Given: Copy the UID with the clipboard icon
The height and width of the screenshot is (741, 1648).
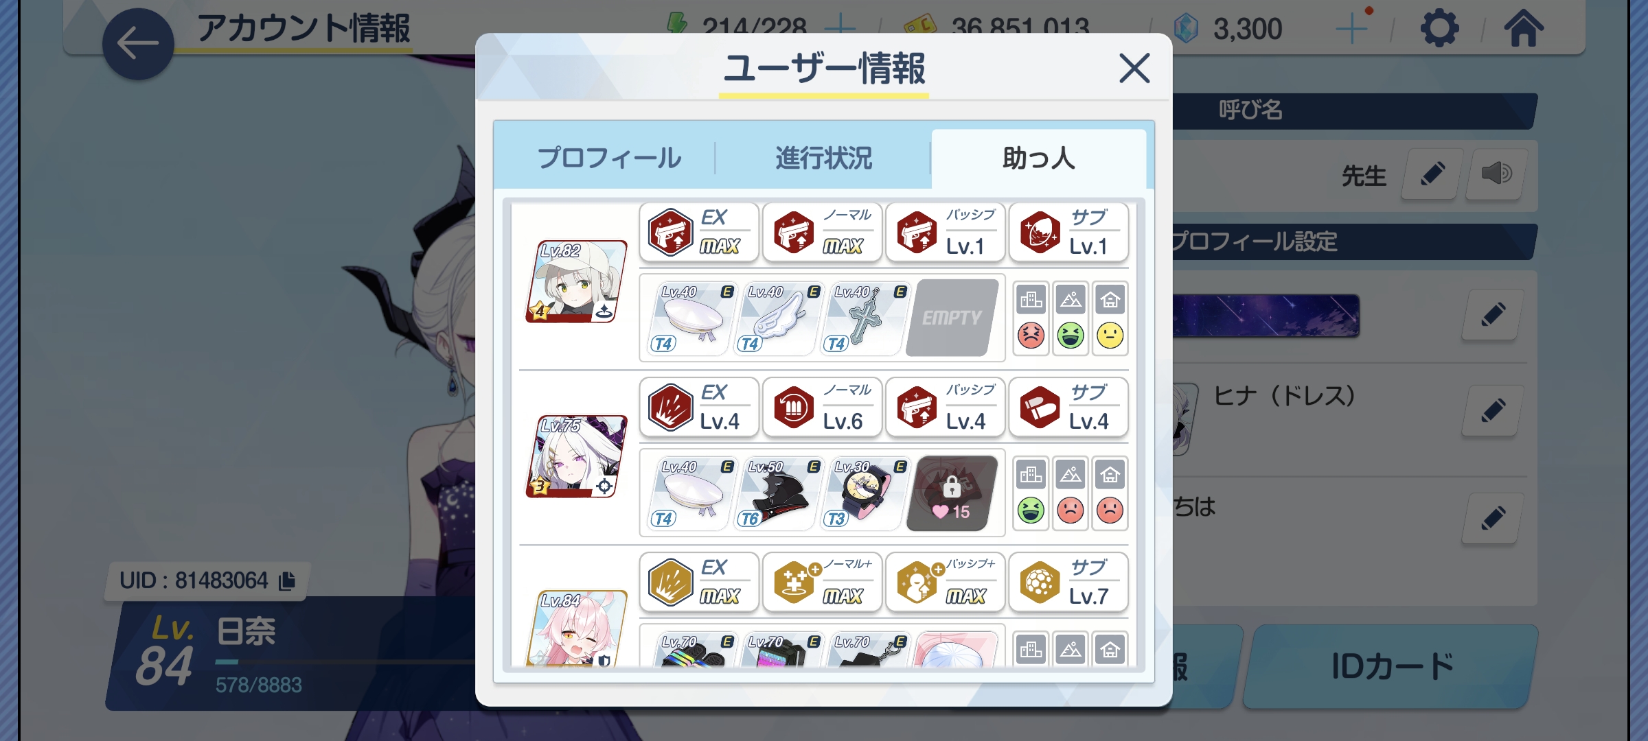Looking at the screenshot, I should 287,581.
